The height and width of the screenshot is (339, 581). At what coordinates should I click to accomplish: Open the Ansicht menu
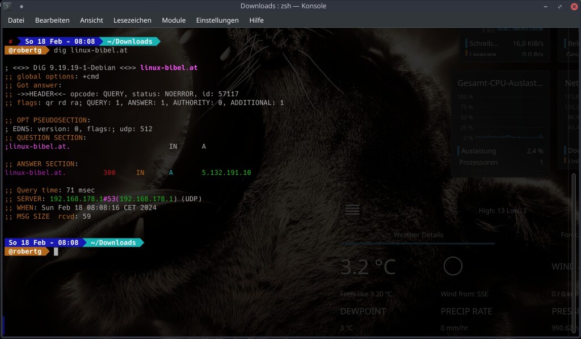(x=91, y=20)
